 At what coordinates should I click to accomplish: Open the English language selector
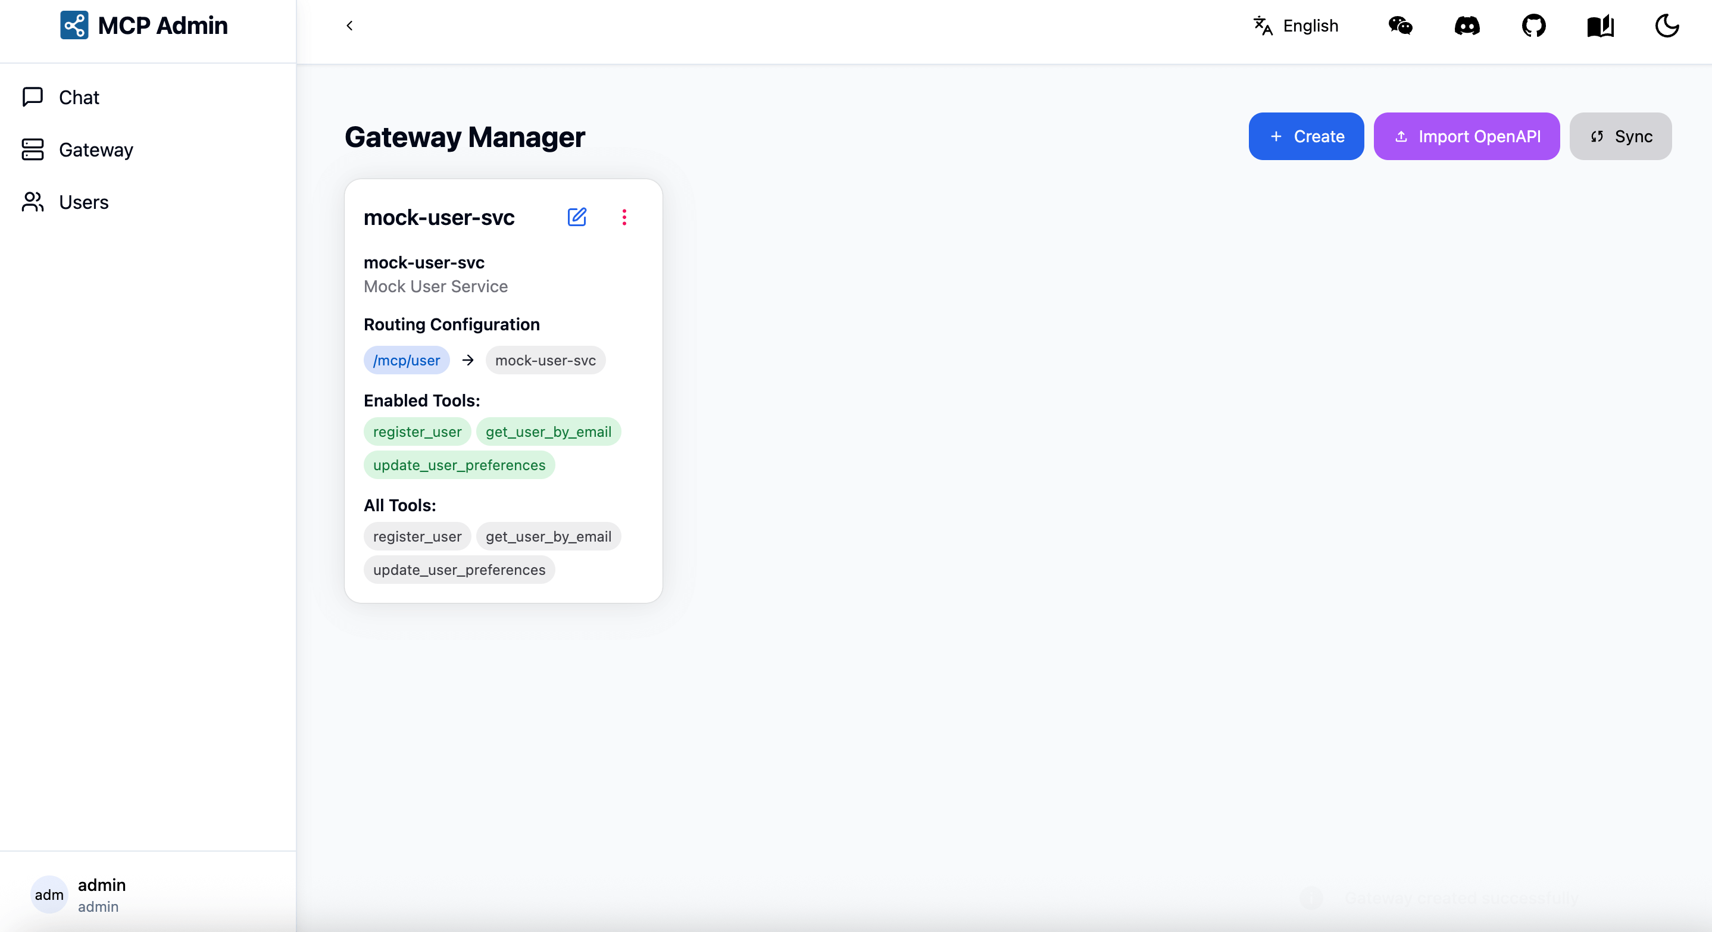[x=1295, y=26]
